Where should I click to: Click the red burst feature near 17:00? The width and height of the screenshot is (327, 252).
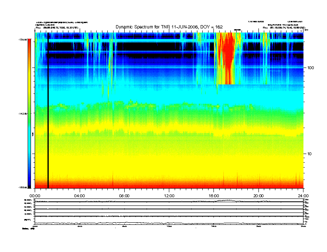coord(228,58)
